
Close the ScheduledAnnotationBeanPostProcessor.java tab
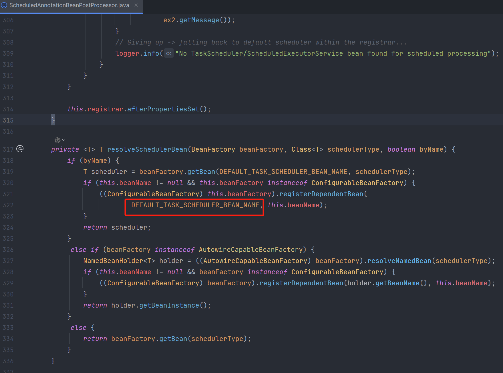[x=136, y=5]
